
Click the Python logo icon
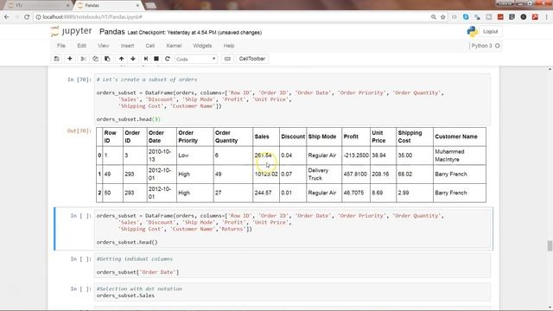coord(472,32)
